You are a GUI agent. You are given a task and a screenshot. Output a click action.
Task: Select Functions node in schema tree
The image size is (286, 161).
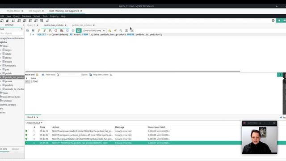point(7,101)
